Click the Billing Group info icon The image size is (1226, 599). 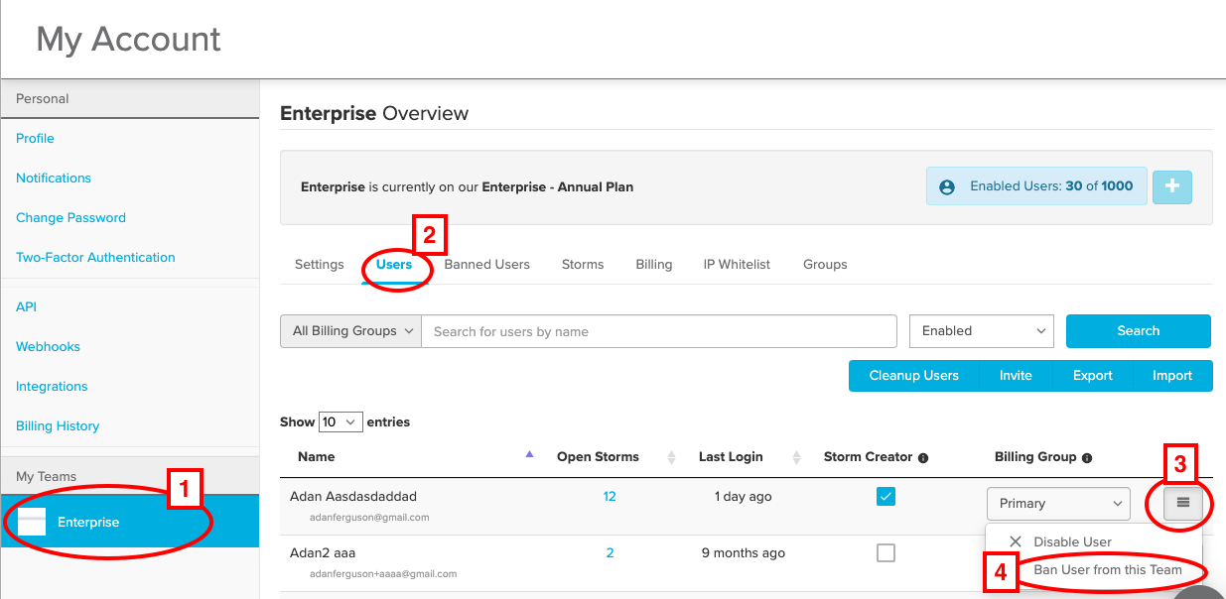(1087, 458)
